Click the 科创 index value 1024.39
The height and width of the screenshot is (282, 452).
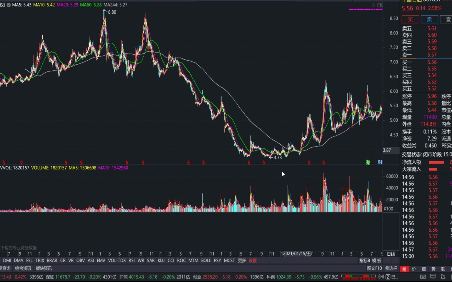(284, 277)
